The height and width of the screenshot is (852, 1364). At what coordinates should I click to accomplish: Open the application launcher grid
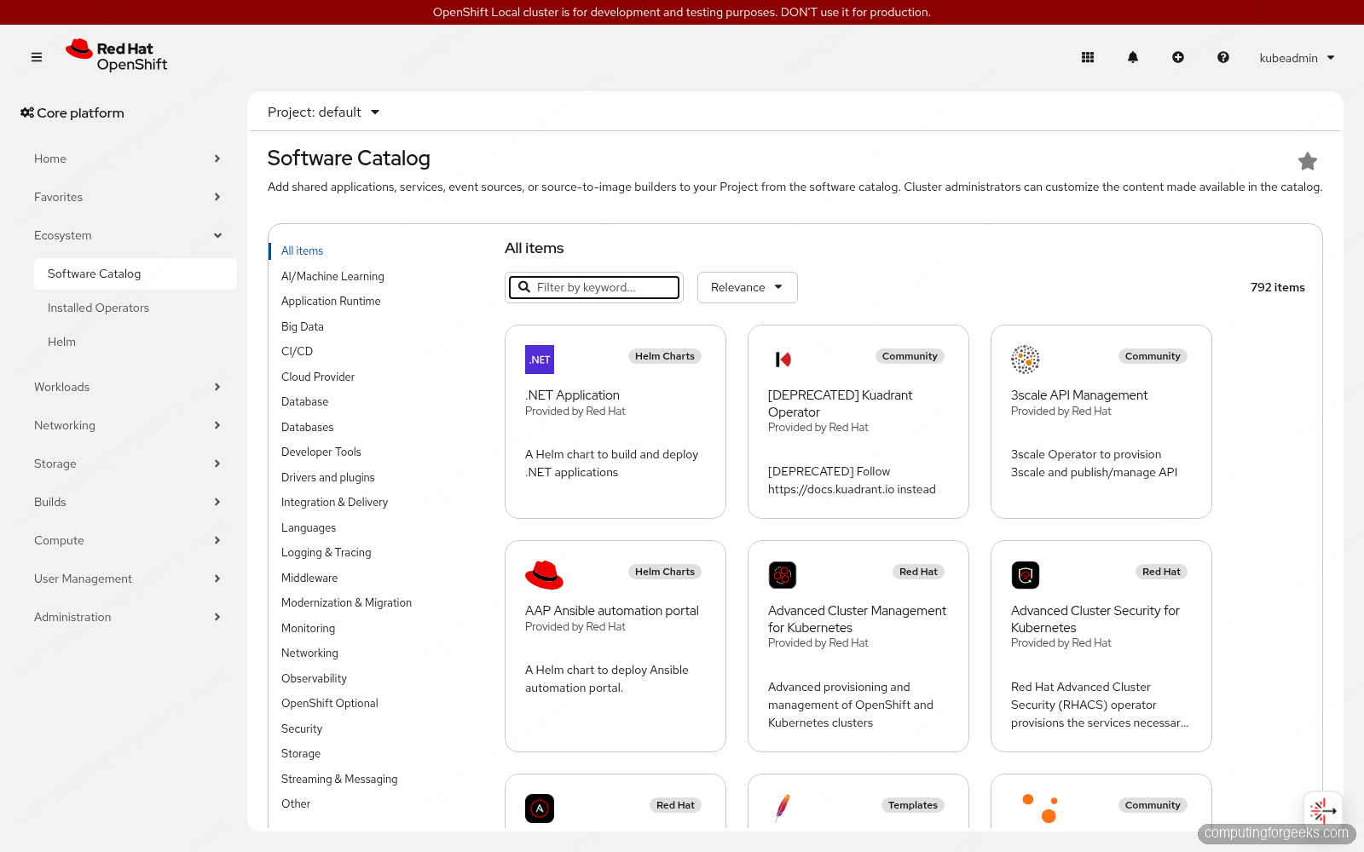pos(1088,57)
